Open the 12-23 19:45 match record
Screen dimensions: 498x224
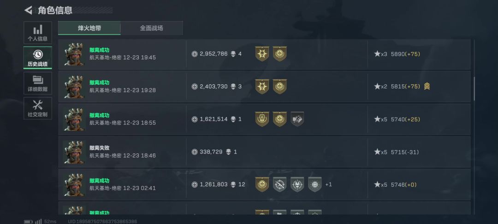click(264, 54)
